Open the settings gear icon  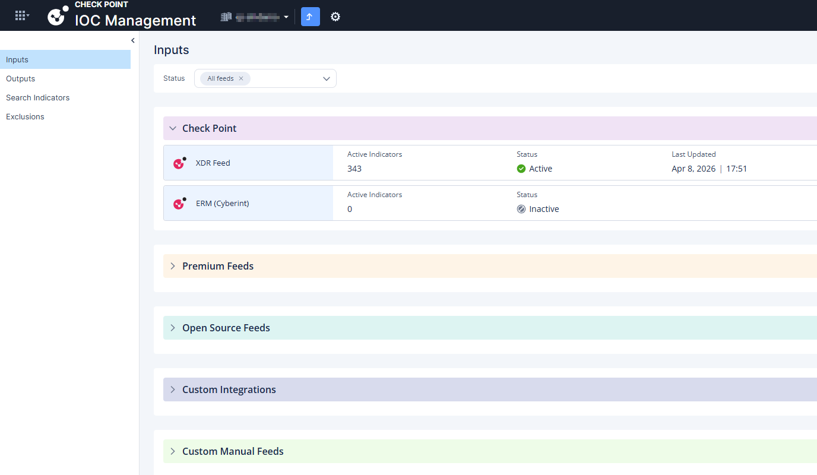(335, 17)
